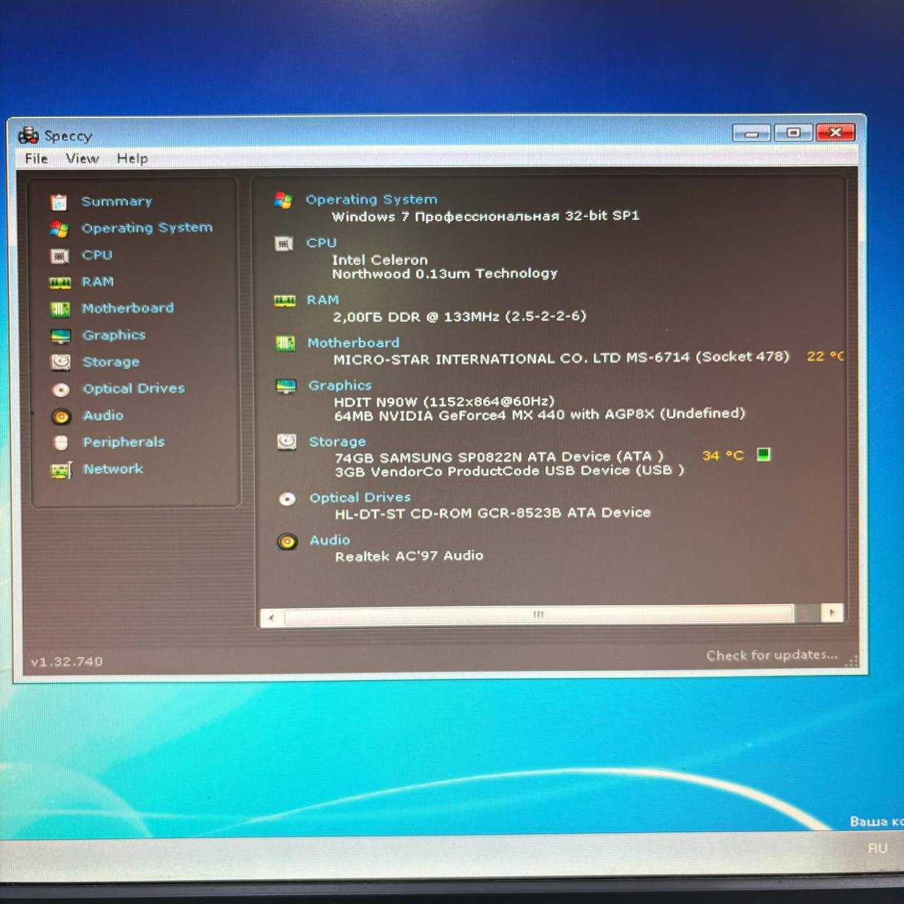Open the View menu
The height and width of the screenshot is (904, 904).
(82, 159)
